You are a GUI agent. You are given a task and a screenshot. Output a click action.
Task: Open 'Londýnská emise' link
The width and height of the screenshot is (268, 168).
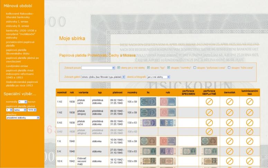click(x=17, y=66)
